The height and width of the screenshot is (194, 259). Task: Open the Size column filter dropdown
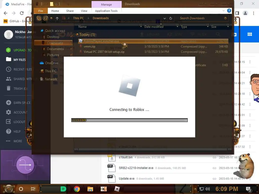[x=228, y=27]
